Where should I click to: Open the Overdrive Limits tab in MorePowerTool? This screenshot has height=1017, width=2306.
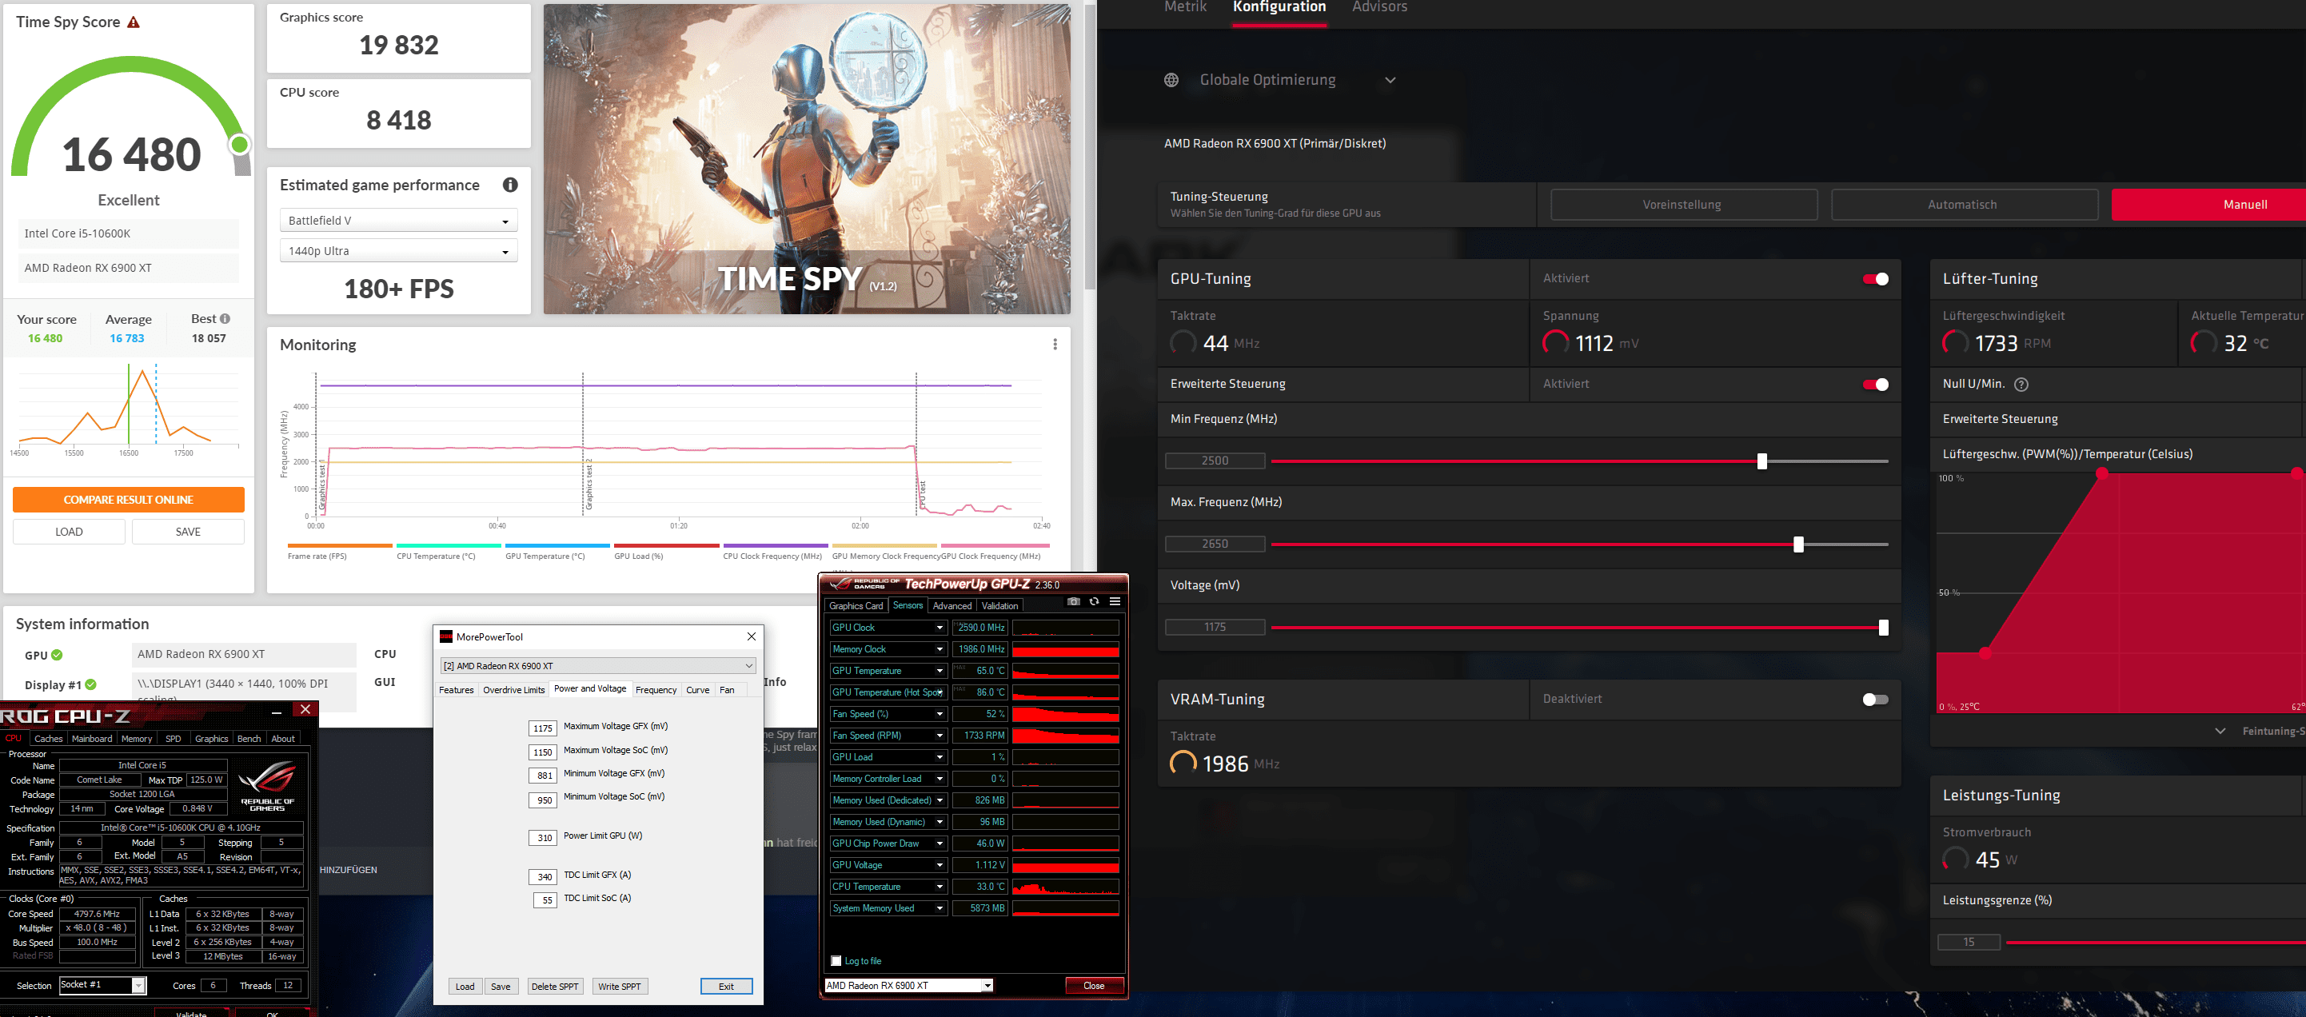[514, 690]
